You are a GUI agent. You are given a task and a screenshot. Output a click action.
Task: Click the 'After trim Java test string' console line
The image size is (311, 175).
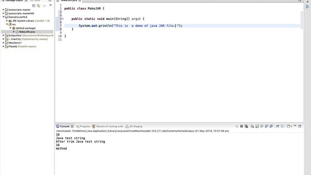[x=81, y=141]
